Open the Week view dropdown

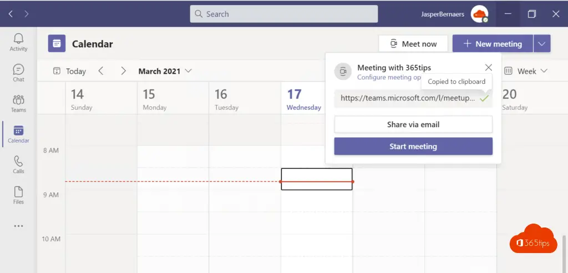(525, 71)
